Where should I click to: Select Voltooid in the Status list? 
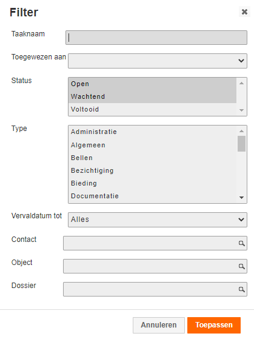(x=152, y=109)
